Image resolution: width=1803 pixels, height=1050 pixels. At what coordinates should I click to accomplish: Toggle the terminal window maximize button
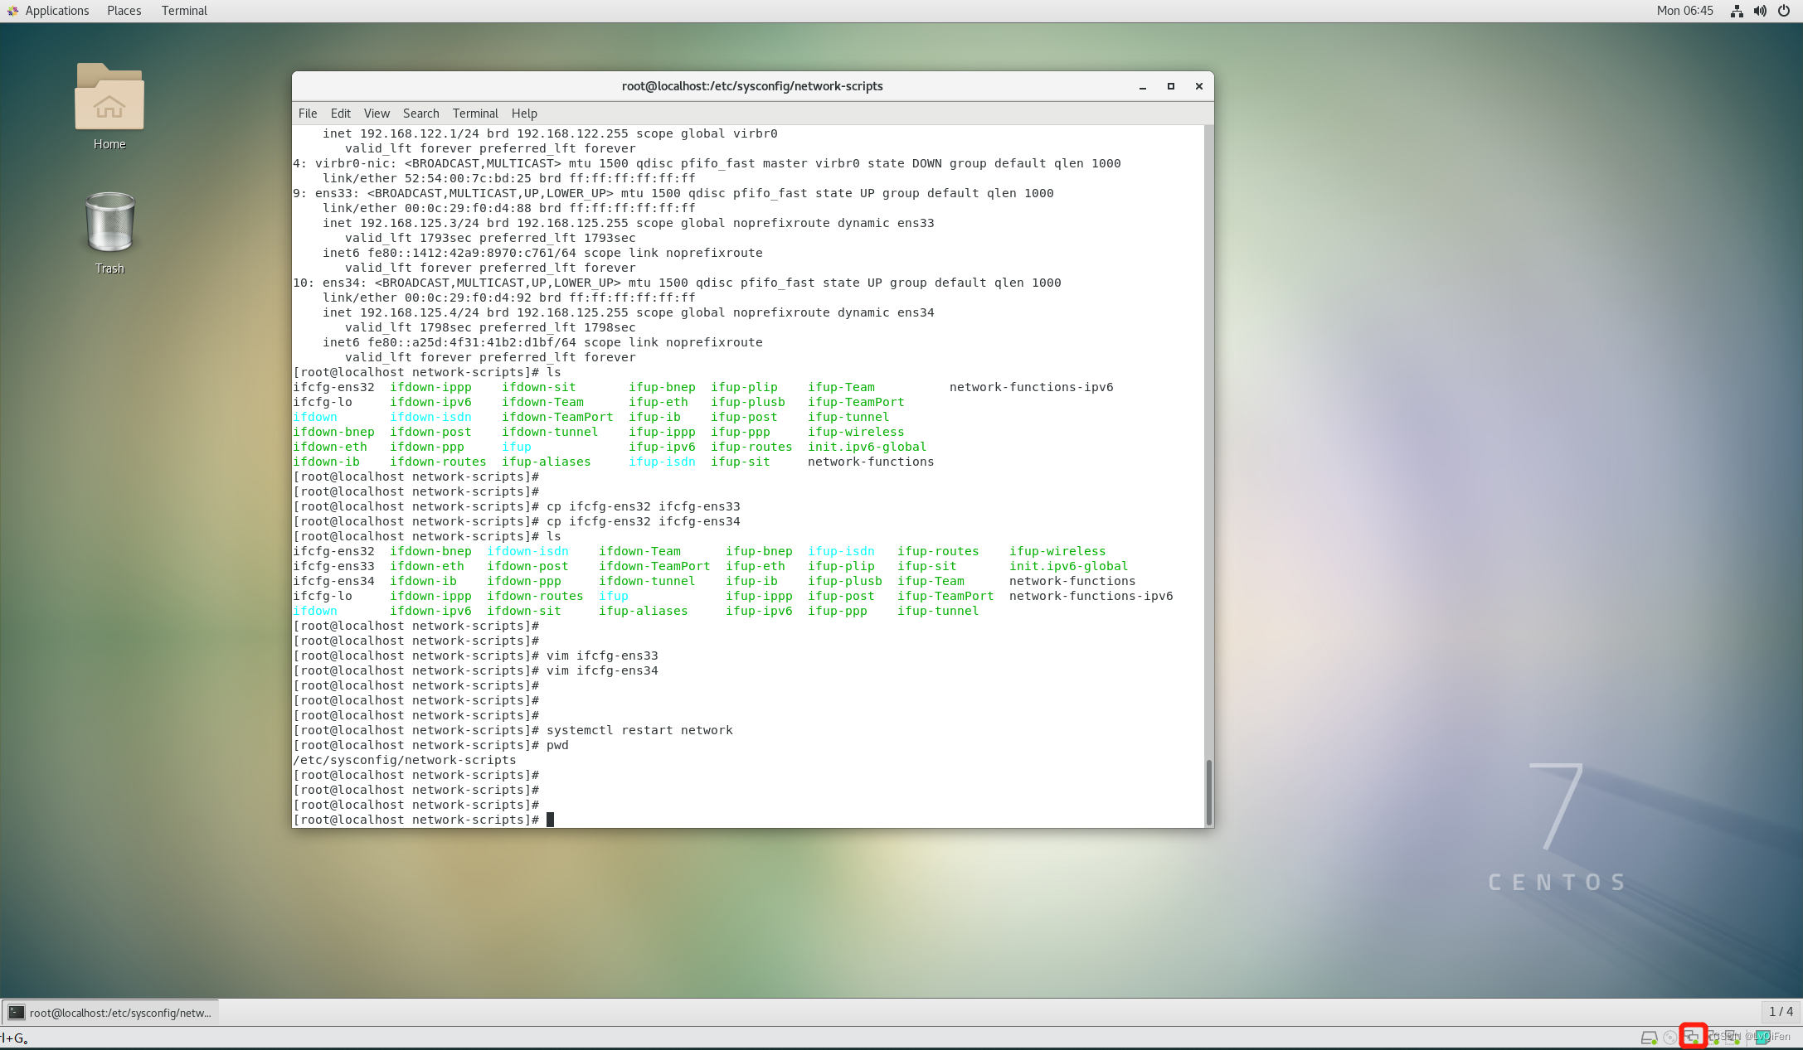tap(1170, 85)
